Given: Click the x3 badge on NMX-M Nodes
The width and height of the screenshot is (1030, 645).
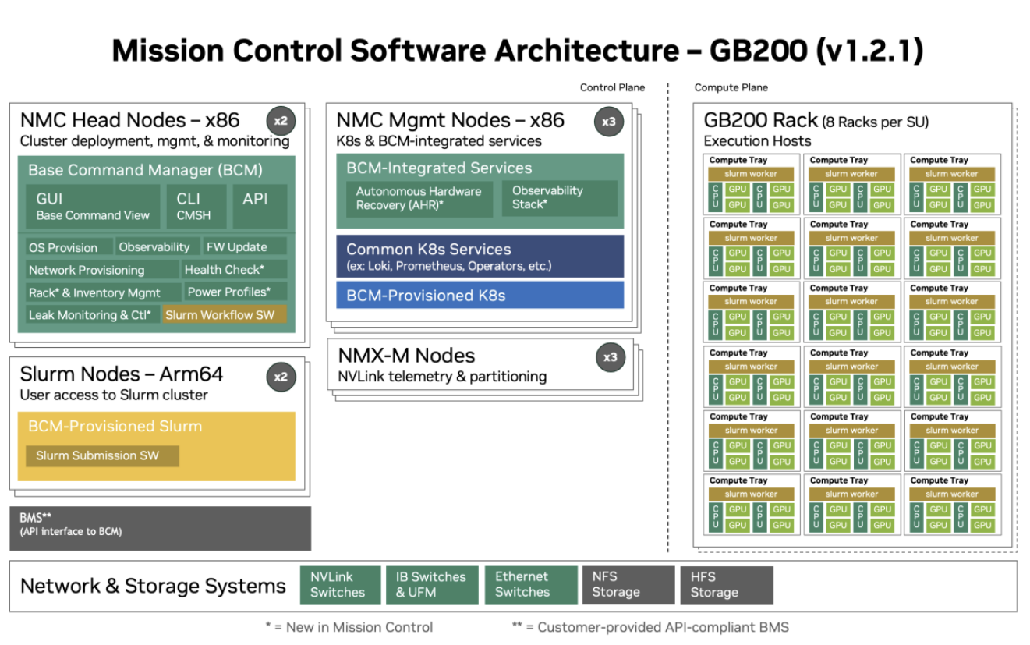Looking at the screenshot, I should click(610, 357).
